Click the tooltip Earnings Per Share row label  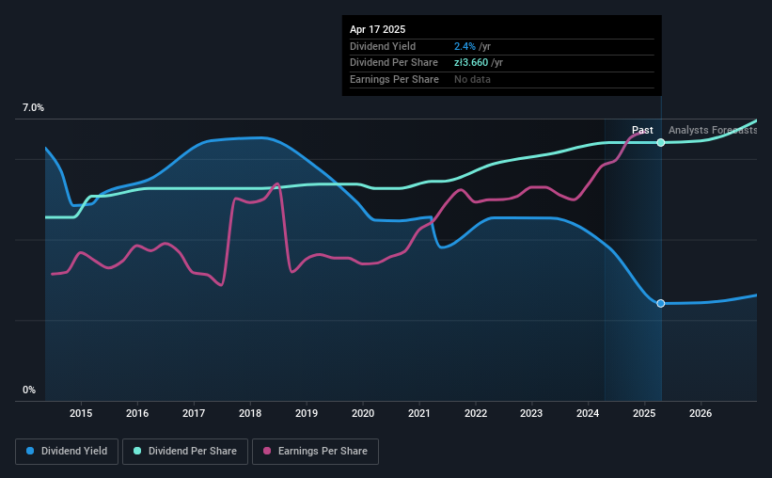pyautogui.click(x=394, y=79)
